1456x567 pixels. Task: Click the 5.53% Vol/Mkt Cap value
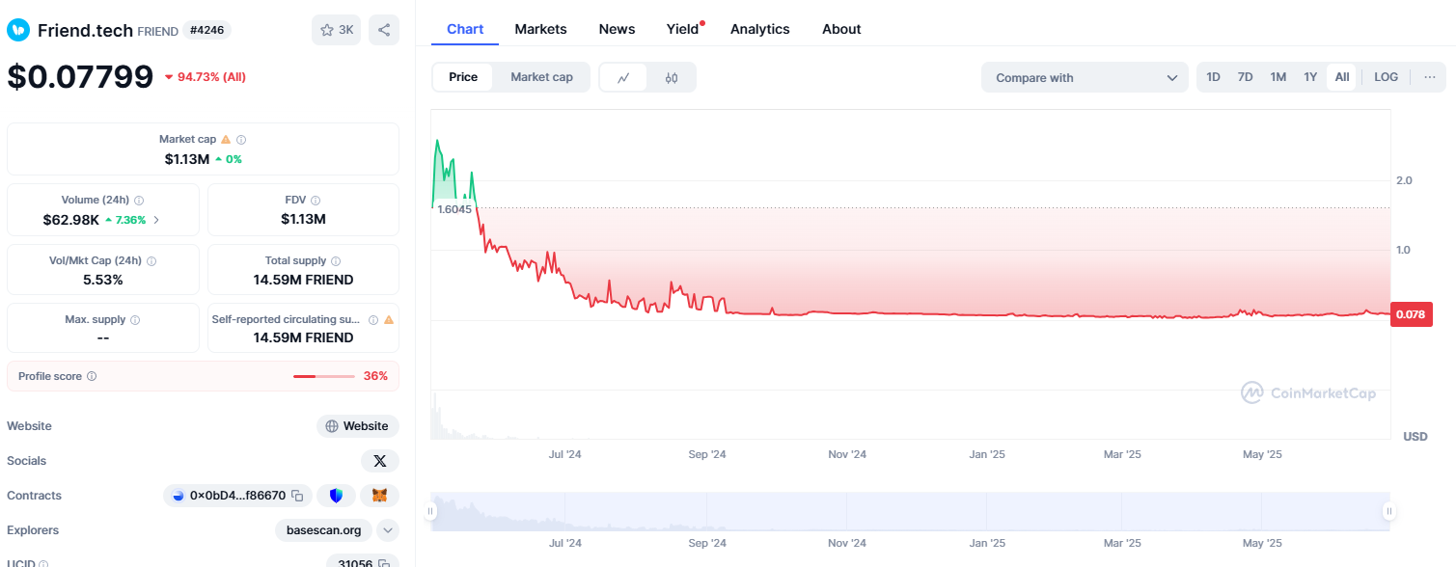[x=103, y=281]
